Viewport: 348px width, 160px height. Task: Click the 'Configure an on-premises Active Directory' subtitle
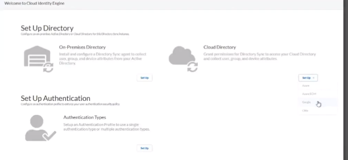coord(75,34)
